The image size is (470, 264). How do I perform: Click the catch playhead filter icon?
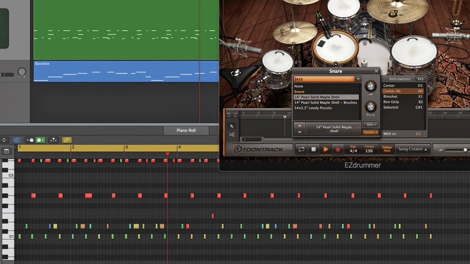53,140
